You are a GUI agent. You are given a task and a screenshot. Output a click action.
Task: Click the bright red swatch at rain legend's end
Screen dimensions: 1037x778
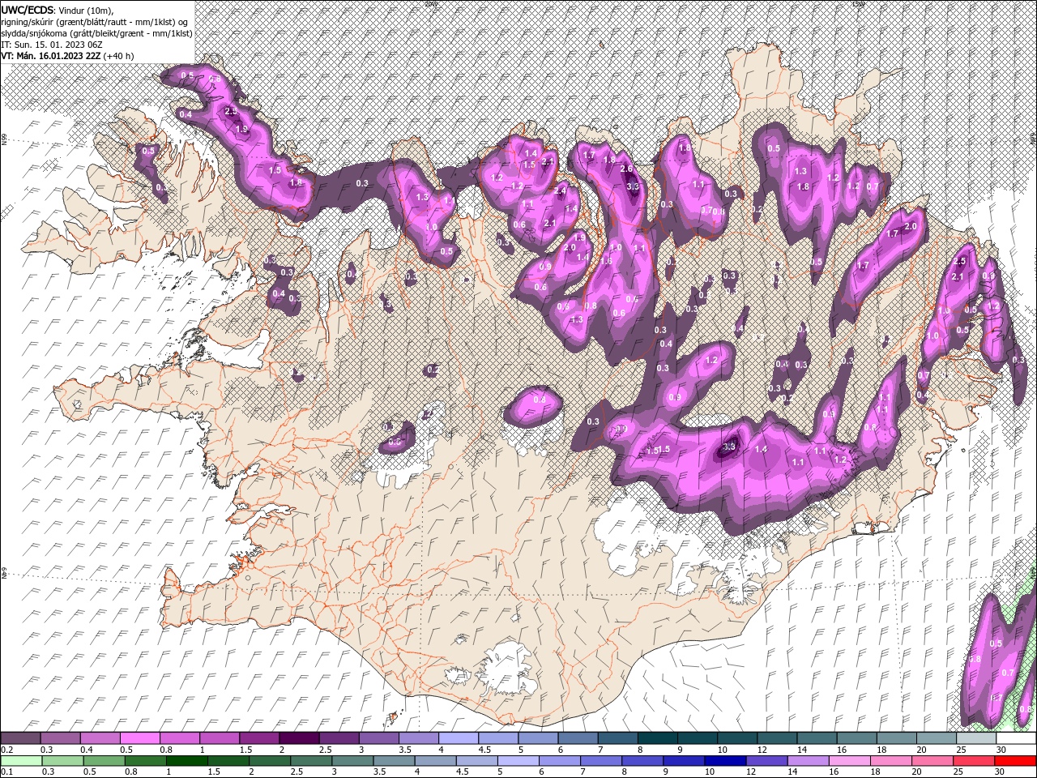click(x=1016, y=761)
